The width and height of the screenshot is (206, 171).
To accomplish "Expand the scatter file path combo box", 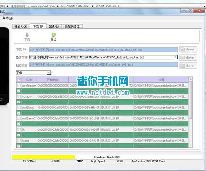I will tap(176, 57).
